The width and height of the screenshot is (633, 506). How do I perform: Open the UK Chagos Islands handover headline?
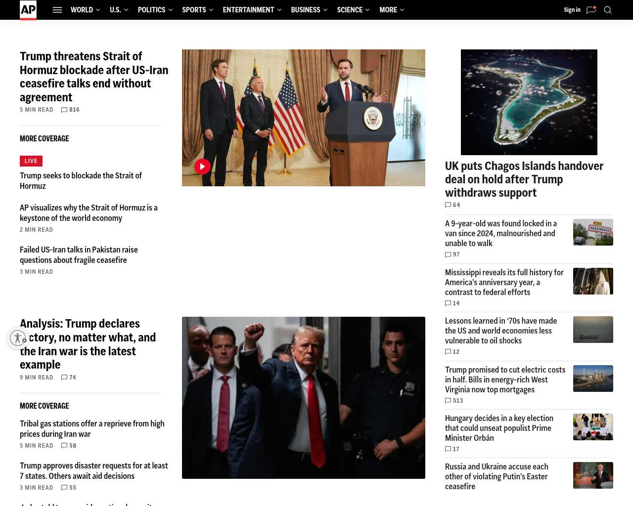click(x=524, y=179)
